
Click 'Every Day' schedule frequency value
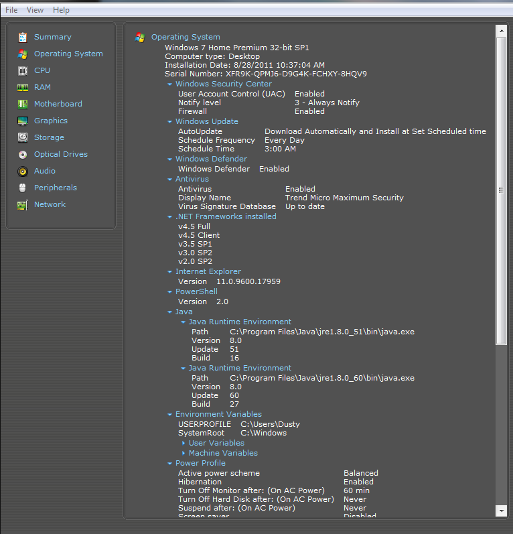click(x=285, y=140)
